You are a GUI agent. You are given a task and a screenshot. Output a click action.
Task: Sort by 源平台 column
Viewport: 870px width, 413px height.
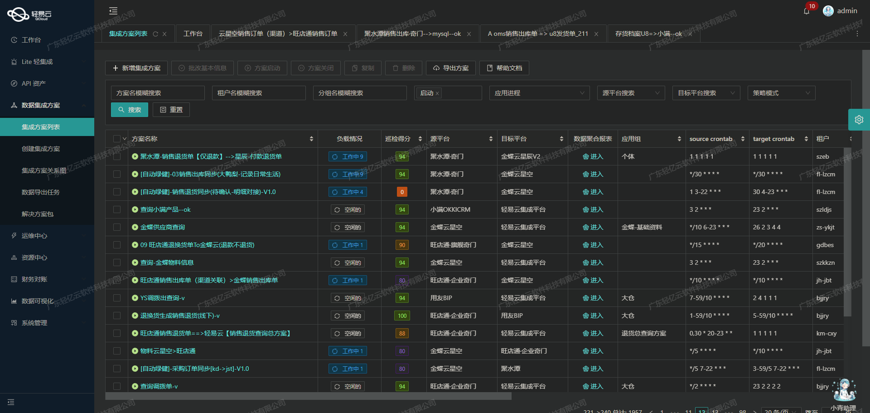coord(491,139)
